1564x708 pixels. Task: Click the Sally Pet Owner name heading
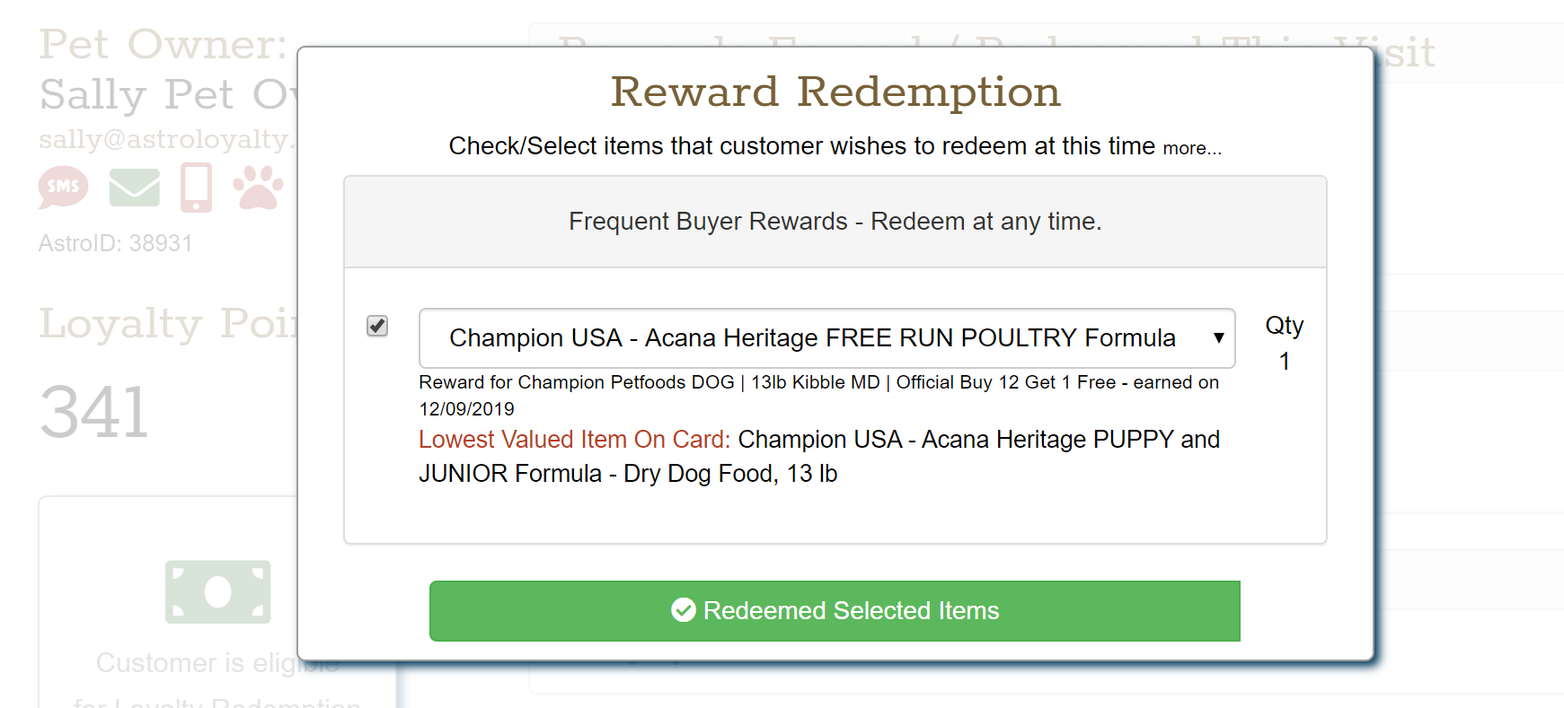167,94
